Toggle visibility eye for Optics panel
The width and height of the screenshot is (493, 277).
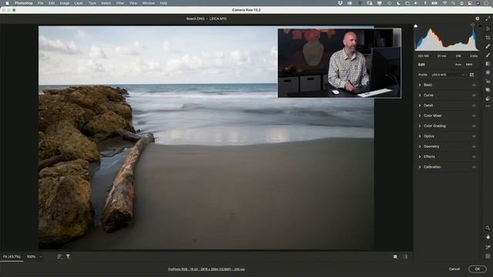474,136
